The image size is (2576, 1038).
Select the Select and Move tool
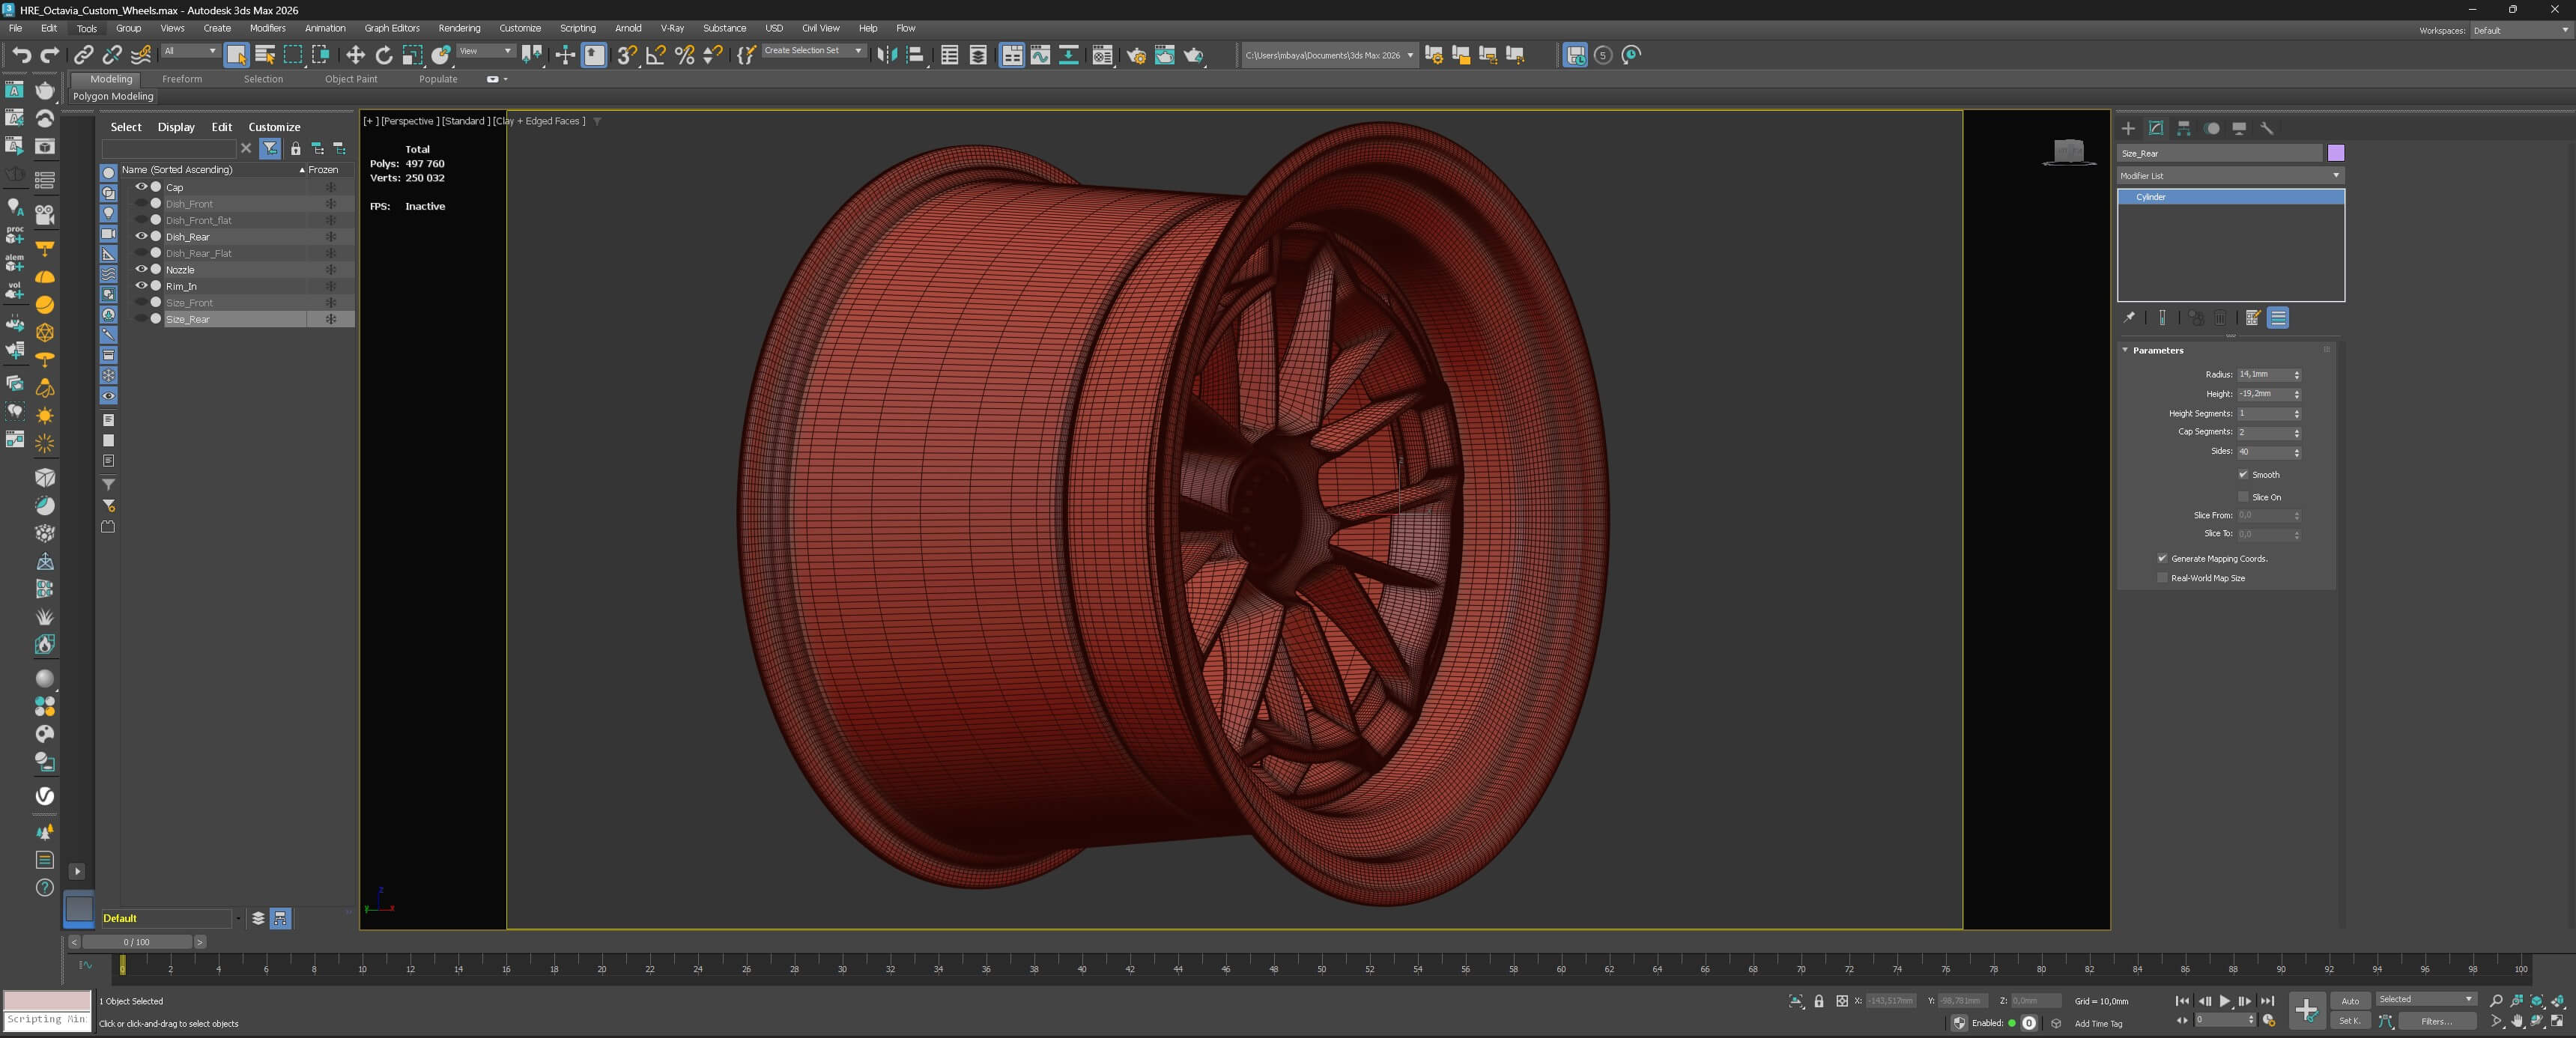355,55
